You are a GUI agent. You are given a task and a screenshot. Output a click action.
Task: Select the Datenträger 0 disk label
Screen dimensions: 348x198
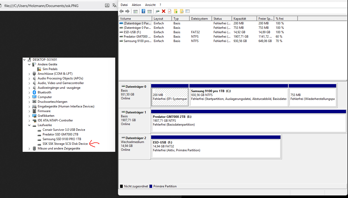click(x=134, y=95)
